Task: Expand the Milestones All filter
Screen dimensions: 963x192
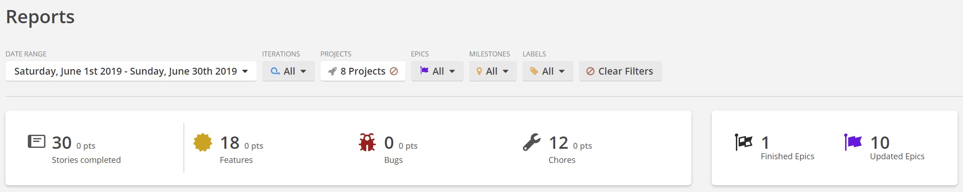Action: [x=493, y=71]
